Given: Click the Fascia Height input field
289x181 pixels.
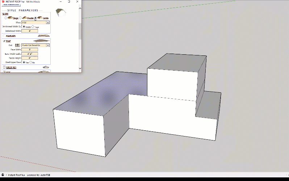Looking at the screenshot, I should pyautogui.click(x=30, y=58).
